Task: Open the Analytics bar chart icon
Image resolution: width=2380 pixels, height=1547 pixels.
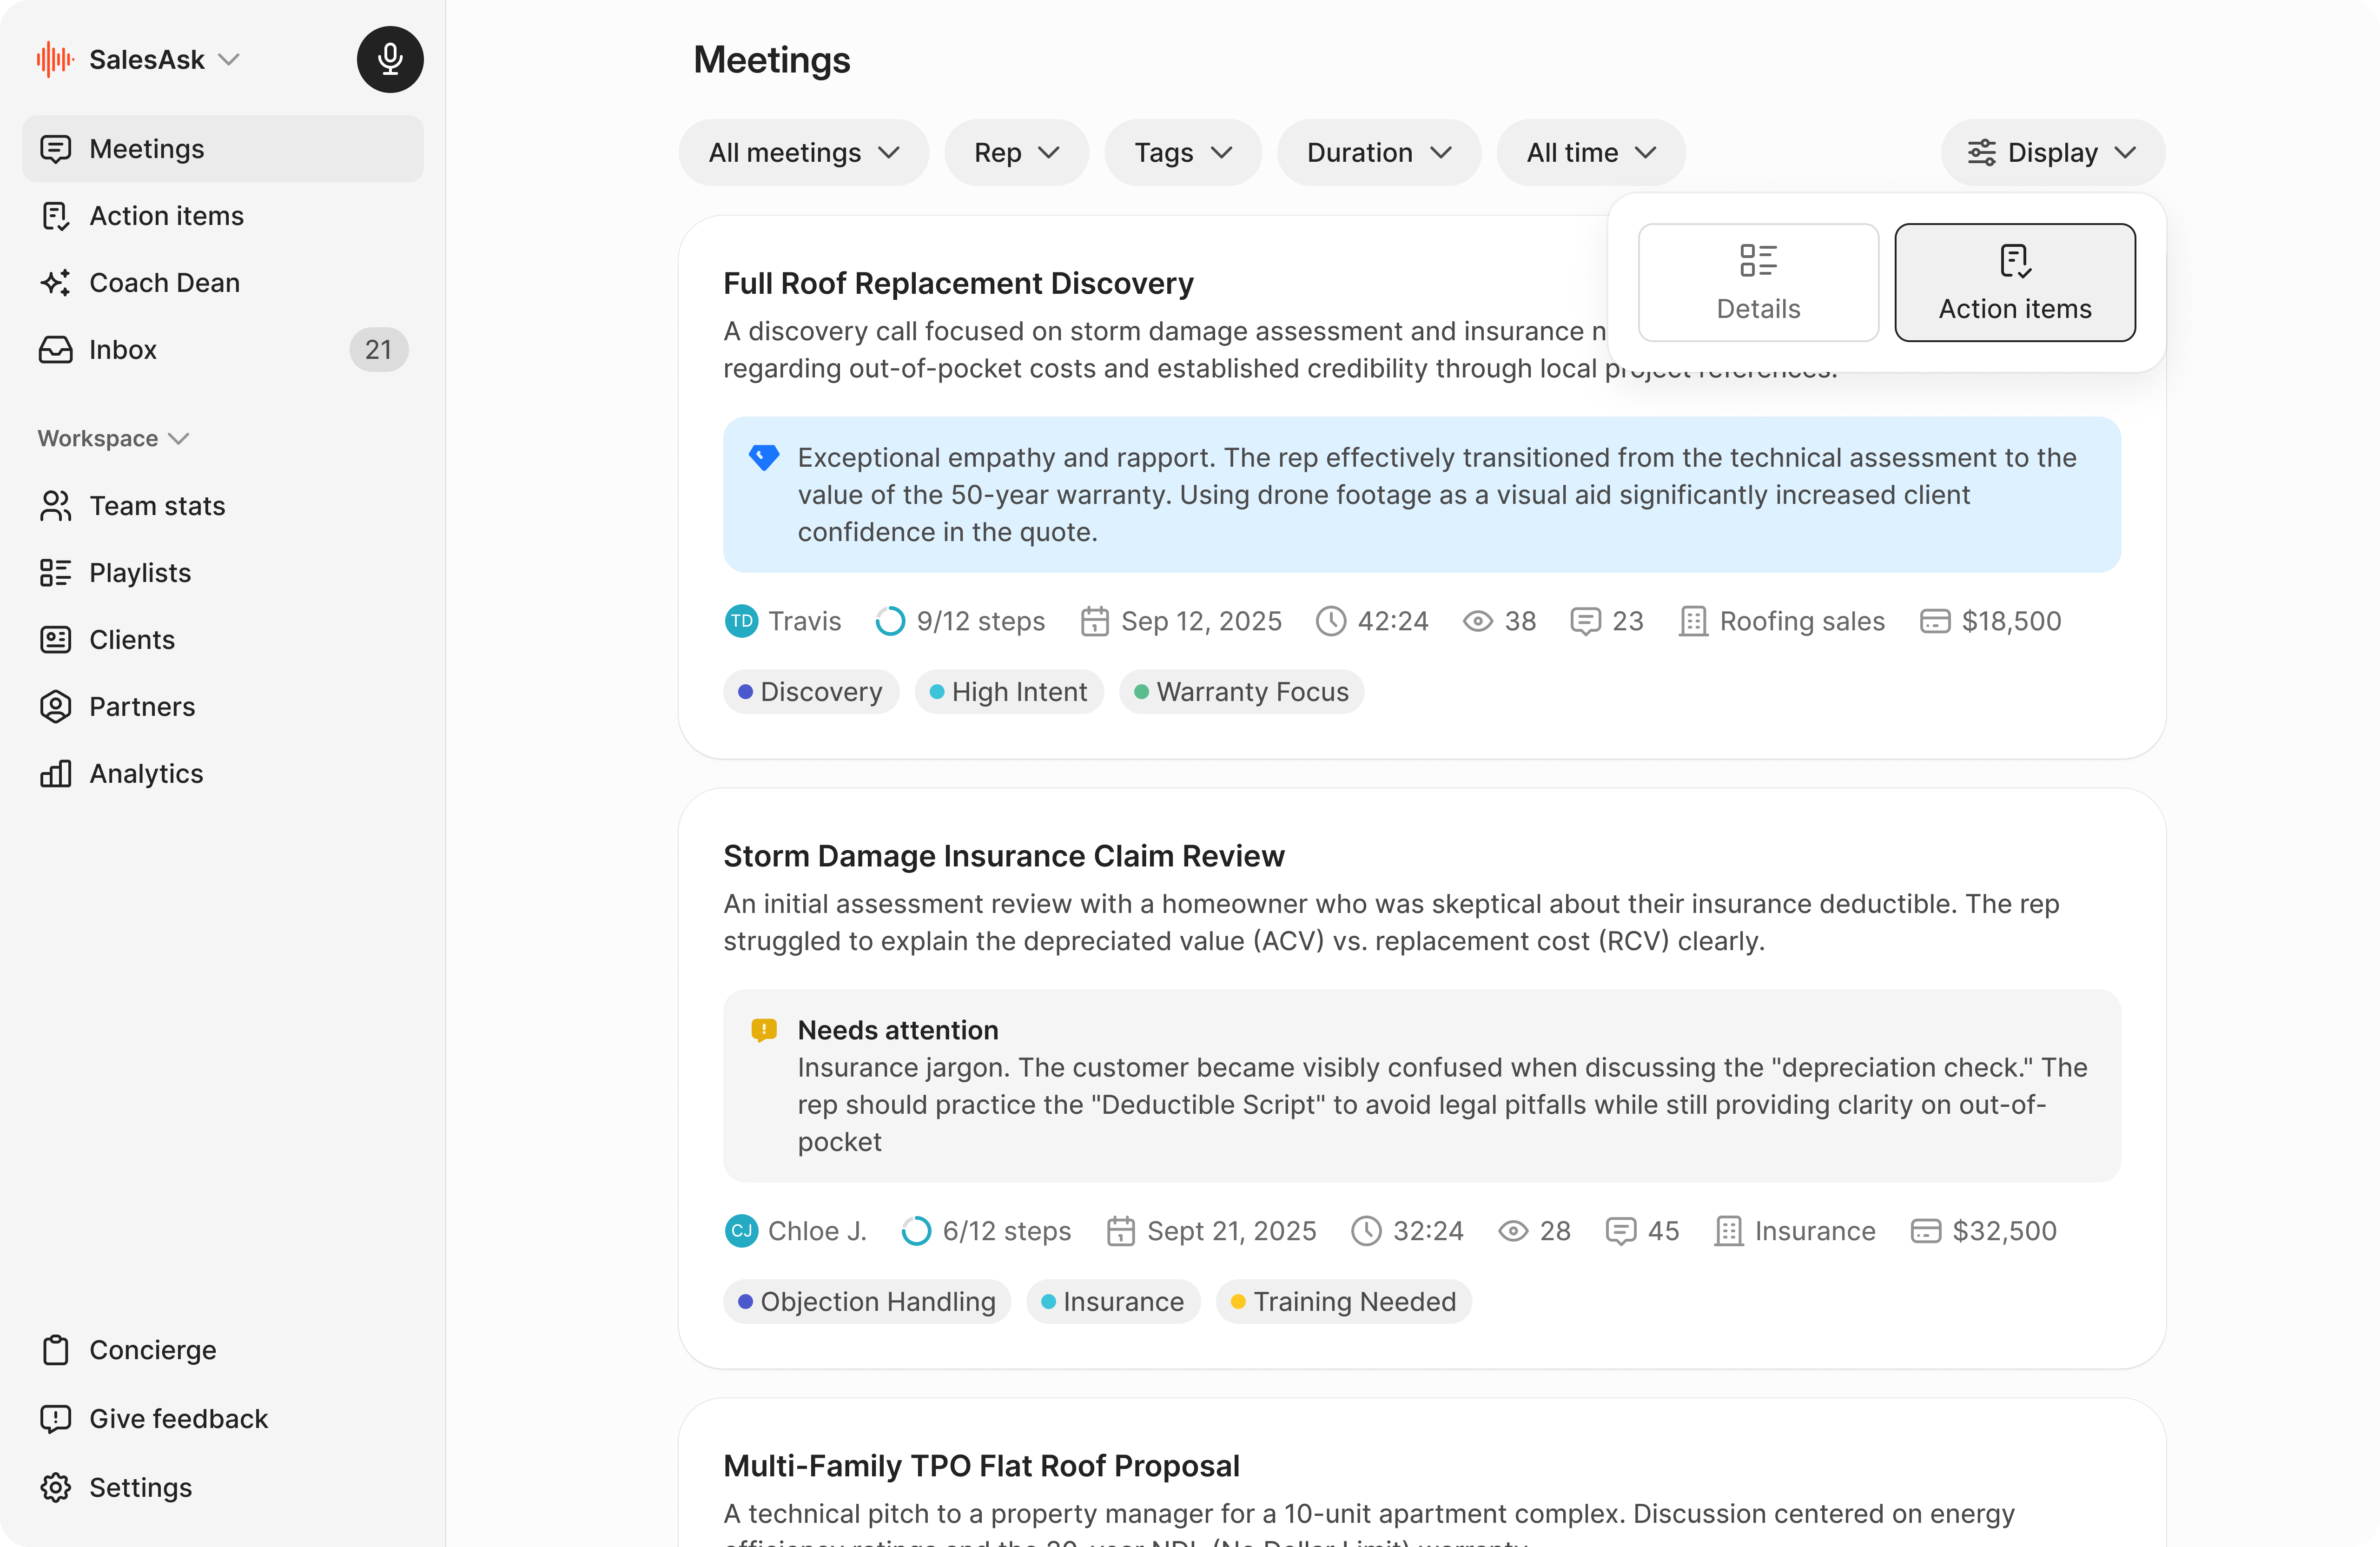Action: coord(56,774)
